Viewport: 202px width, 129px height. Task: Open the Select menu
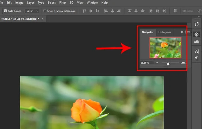tap(52, 3)
